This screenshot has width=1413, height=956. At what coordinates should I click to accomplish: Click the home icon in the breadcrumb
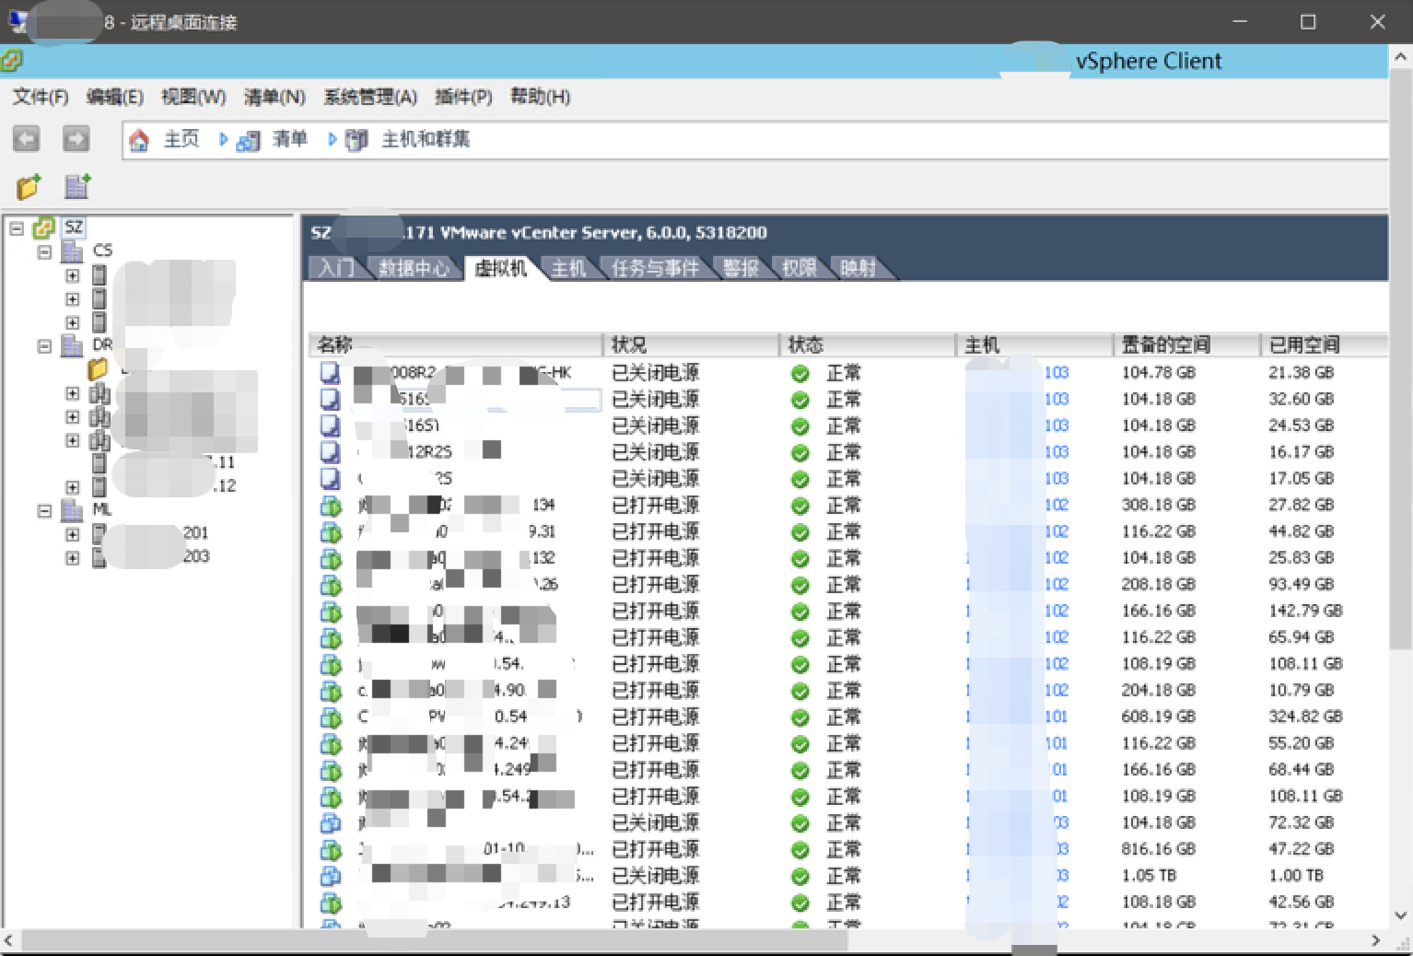(x=139, y=140)
